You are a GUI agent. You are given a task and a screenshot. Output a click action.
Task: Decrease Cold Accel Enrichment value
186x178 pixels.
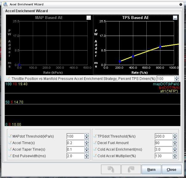175,151
